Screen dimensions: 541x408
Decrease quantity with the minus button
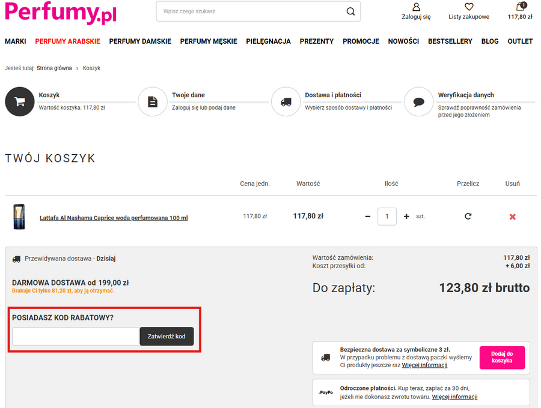(x=368, y=217)
